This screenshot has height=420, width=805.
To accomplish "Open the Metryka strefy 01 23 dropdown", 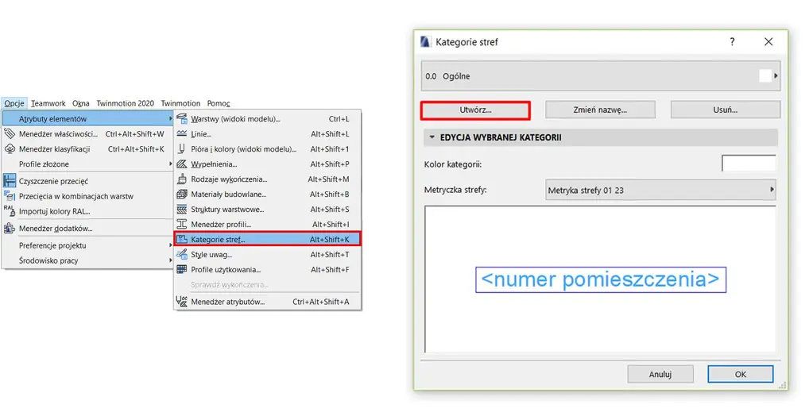I will click(x=660, y=190).
